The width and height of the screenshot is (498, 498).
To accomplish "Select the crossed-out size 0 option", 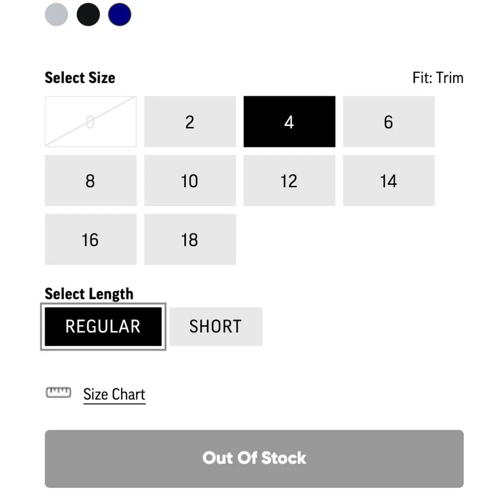I will tap(90, 122).
